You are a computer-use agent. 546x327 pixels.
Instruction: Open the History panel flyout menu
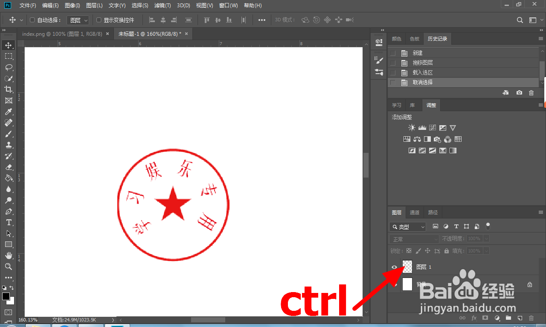point(541,39)
